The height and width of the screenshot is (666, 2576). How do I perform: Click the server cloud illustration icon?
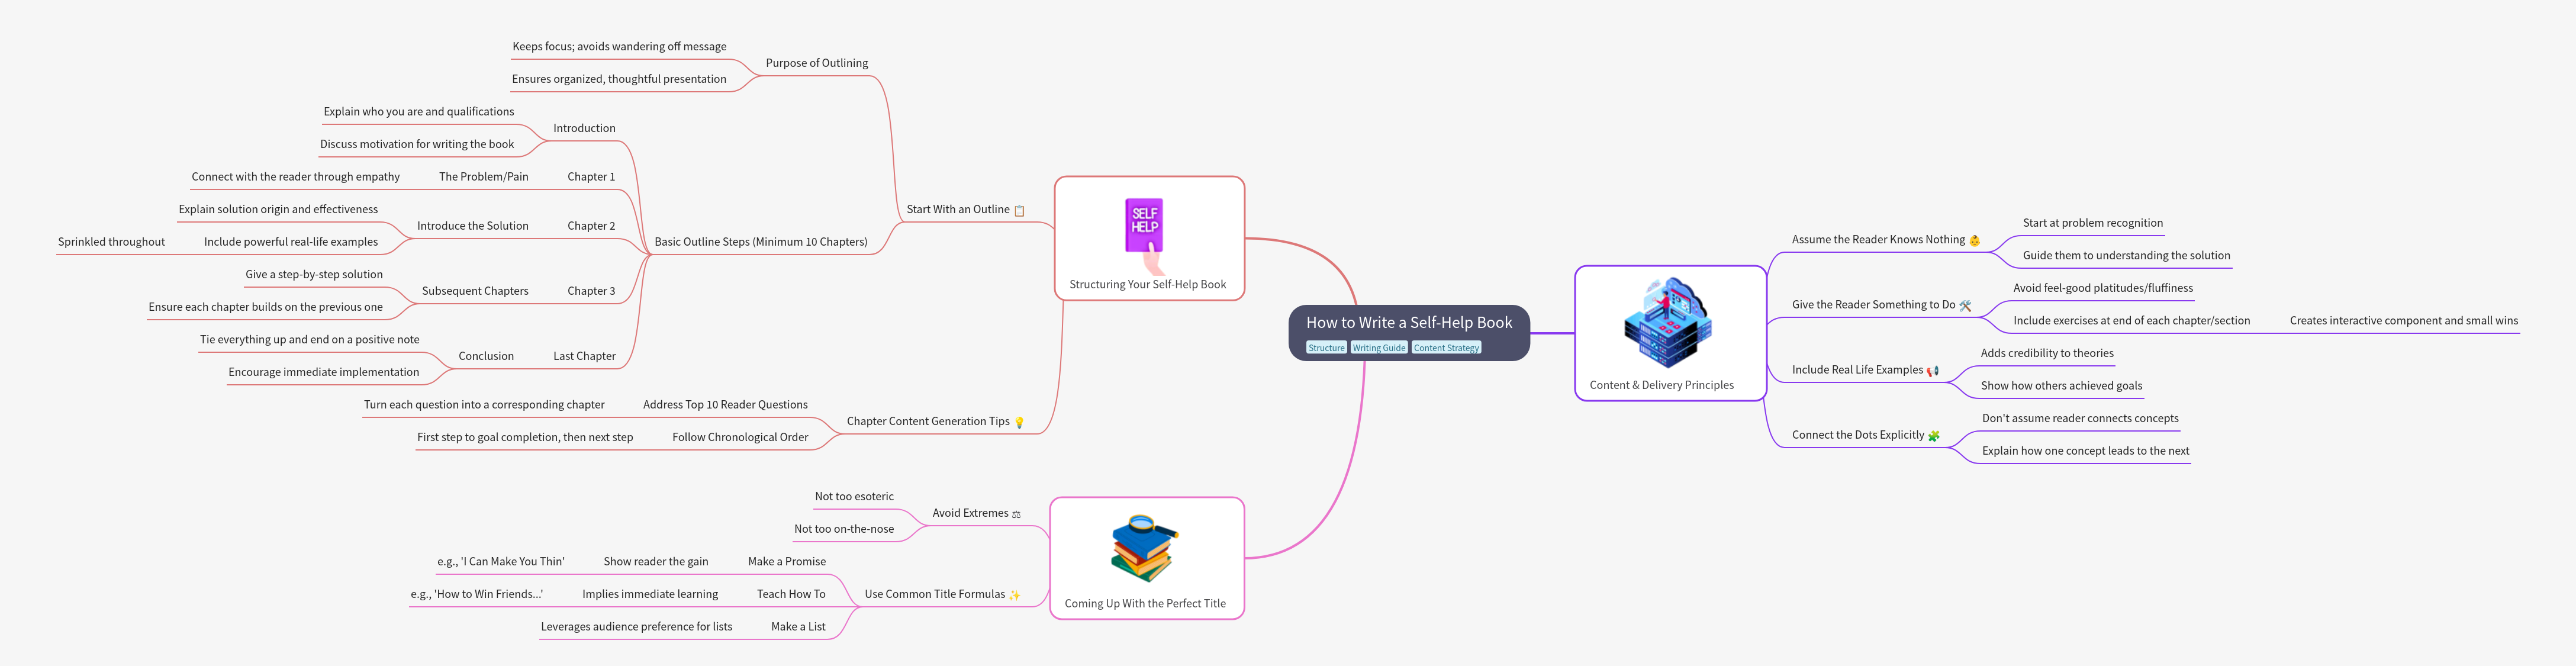coord(1668,323)
